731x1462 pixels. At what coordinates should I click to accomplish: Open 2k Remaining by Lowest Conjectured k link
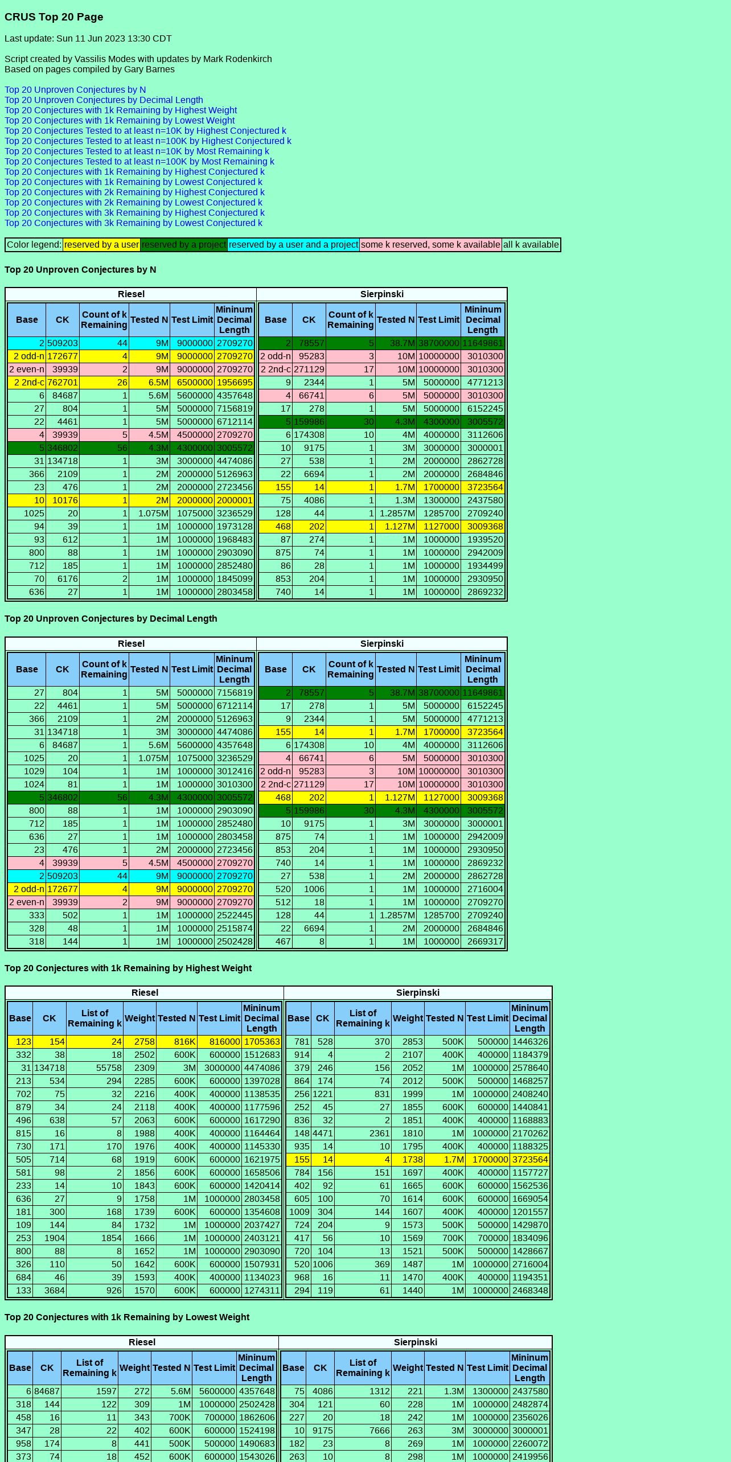click(133, 203)
